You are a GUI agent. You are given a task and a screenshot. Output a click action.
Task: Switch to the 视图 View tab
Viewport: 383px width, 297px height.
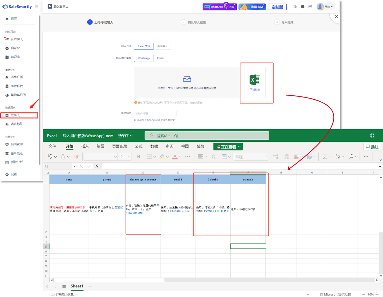[x=185, y=147]
